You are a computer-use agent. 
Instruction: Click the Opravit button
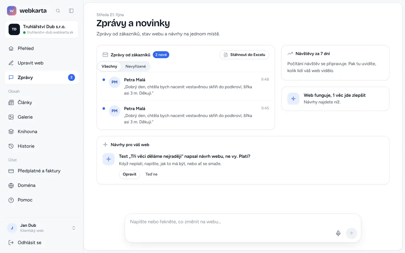click(129, 174)
